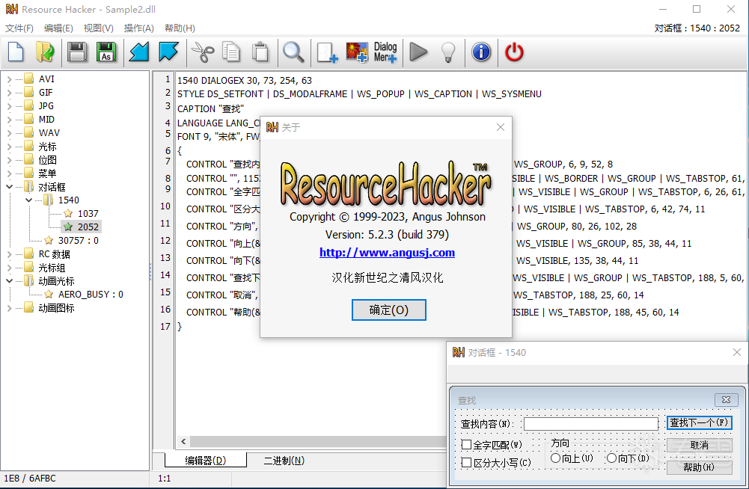The height and width of the screenshot is (489, 749).
Task: Expand the 光标 folder node
Action: pyautogui.click(x=10, y=147)
